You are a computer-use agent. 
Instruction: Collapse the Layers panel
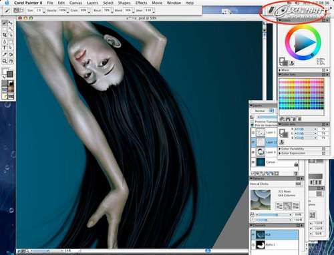251,105
